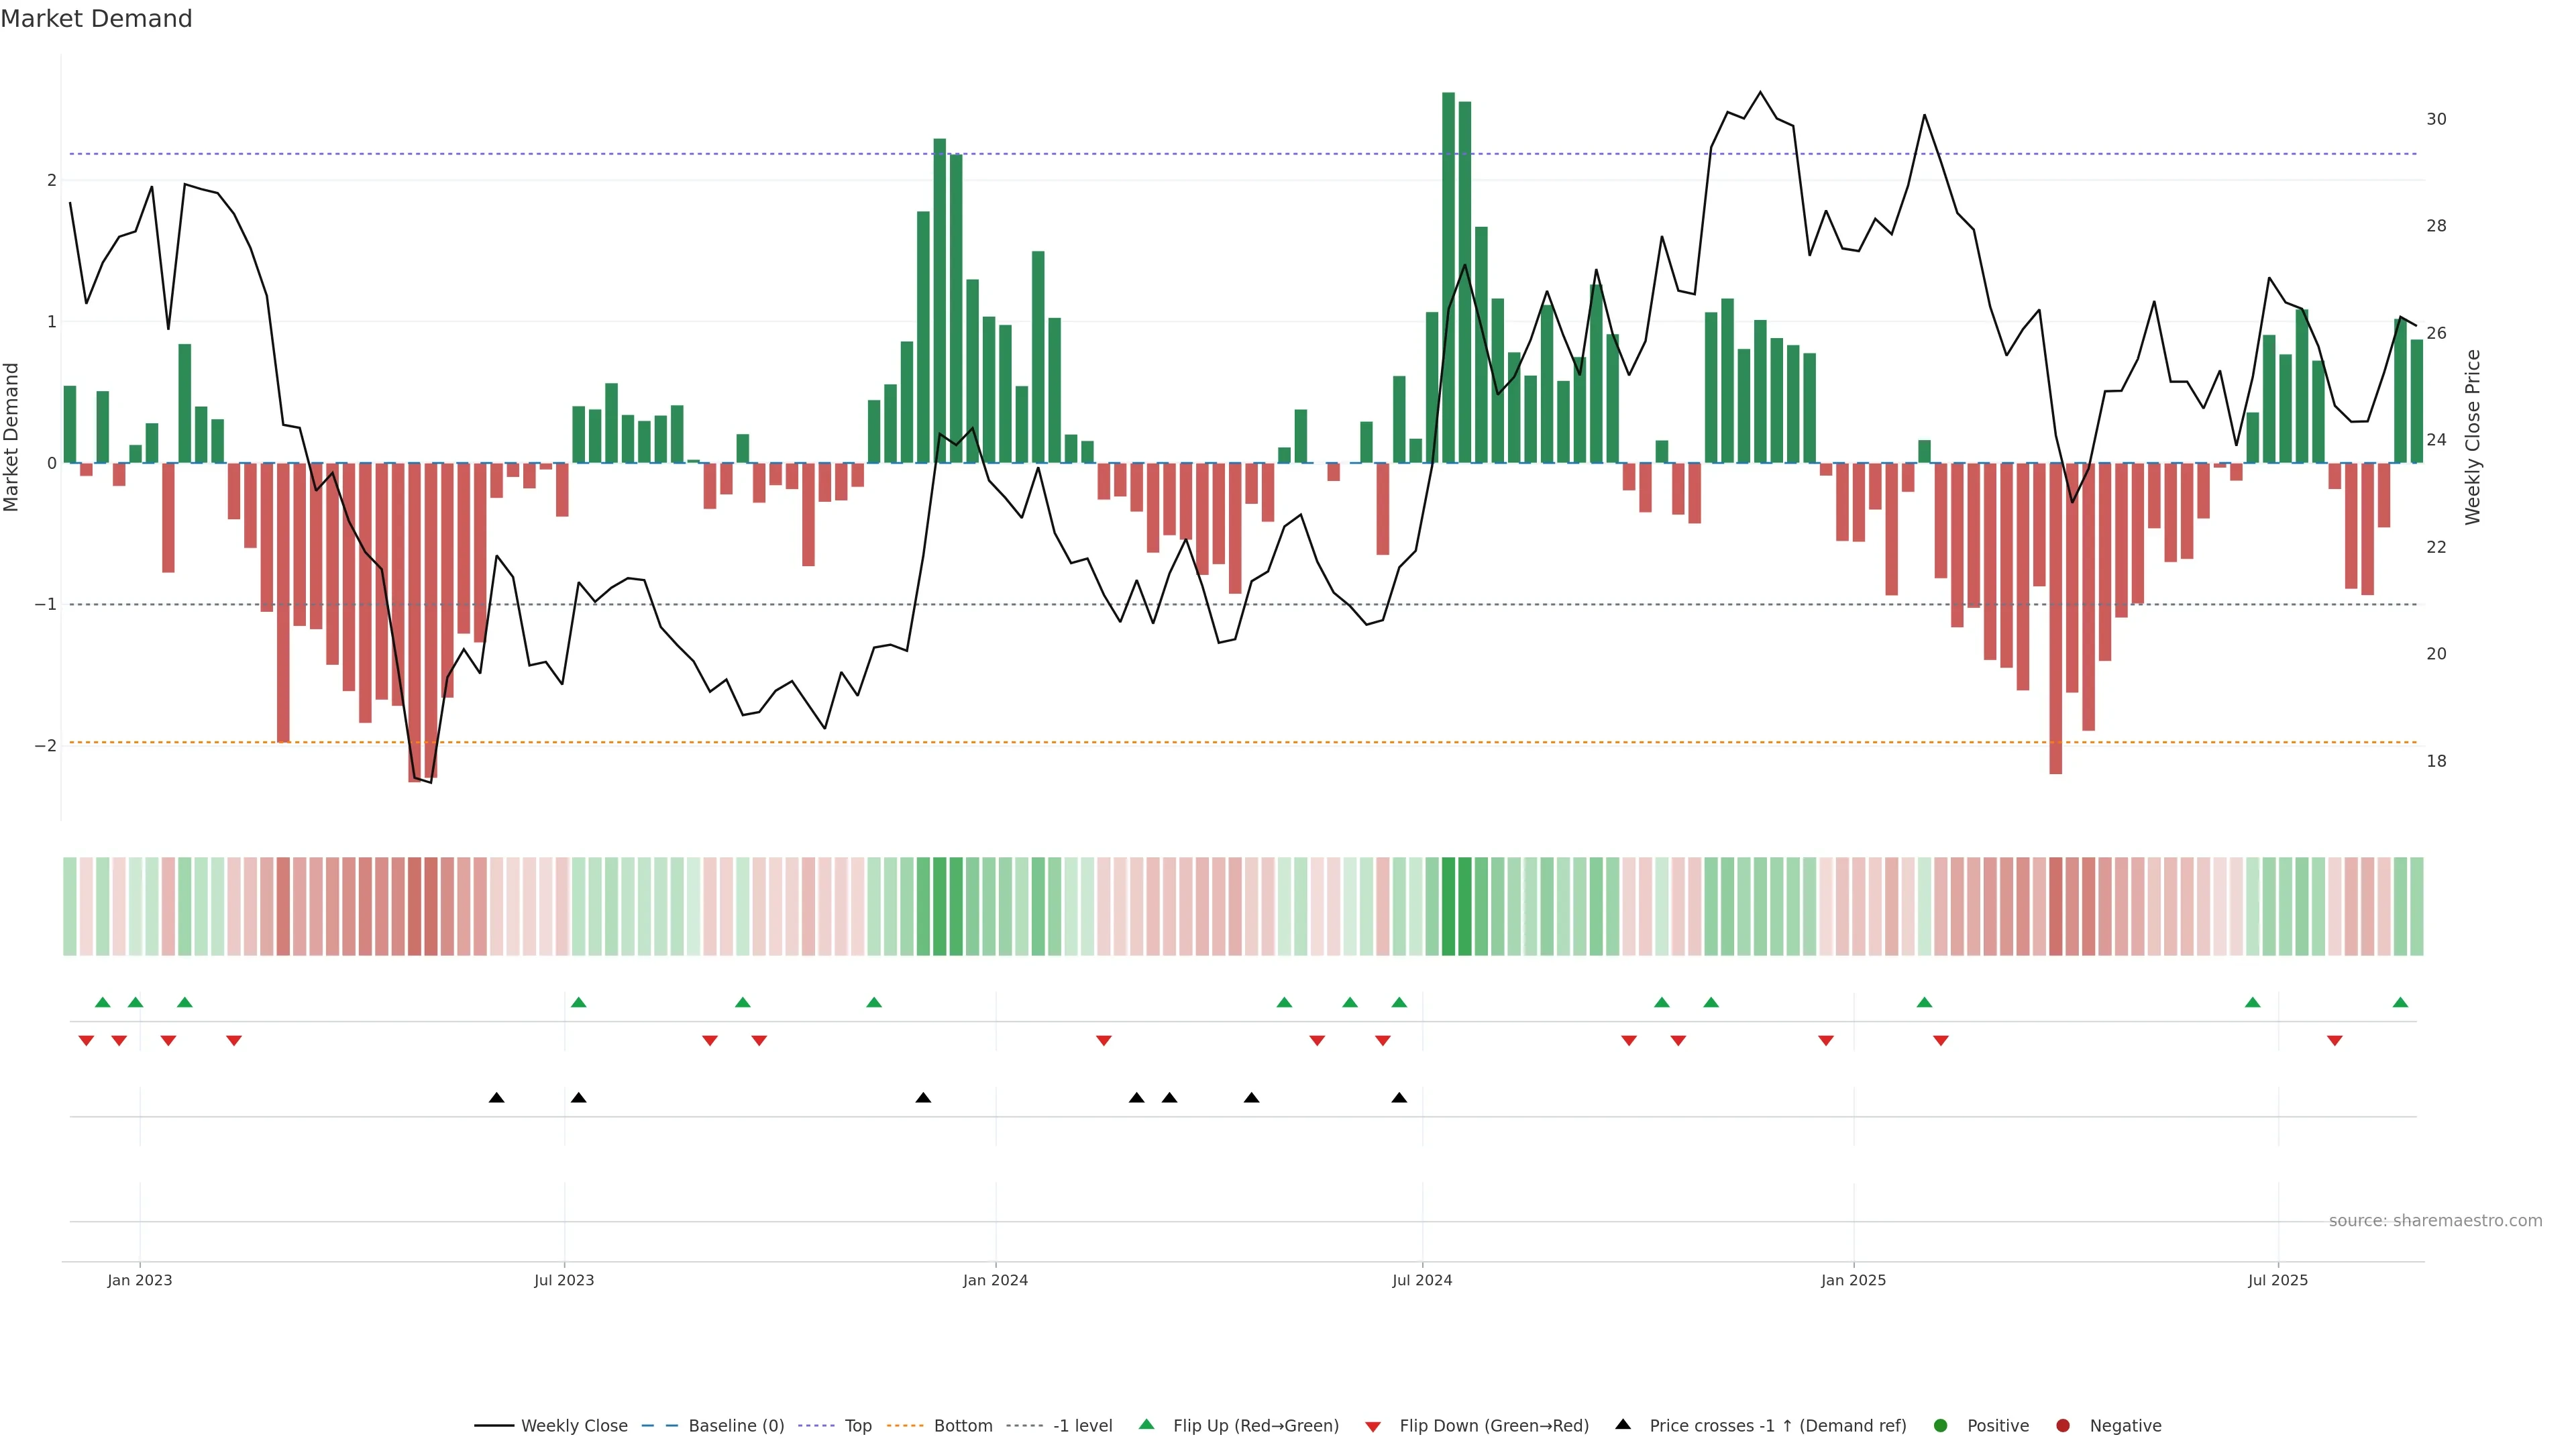This screenshot has width=2576, height=1449.
Task: Click the black Price crosses -1 legend triangle
Action: pyautogui.click(x=1623, y=1424)
